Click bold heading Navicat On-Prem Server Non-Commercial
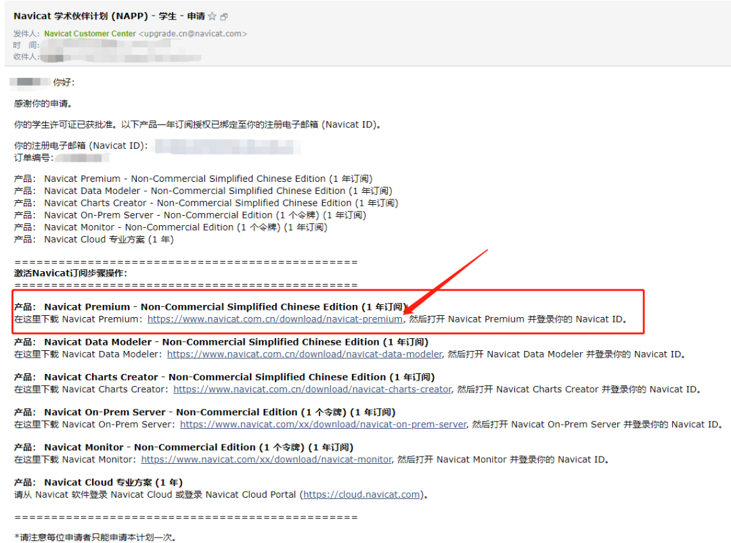This screenshot has height=543, width=731. point(204,412)
